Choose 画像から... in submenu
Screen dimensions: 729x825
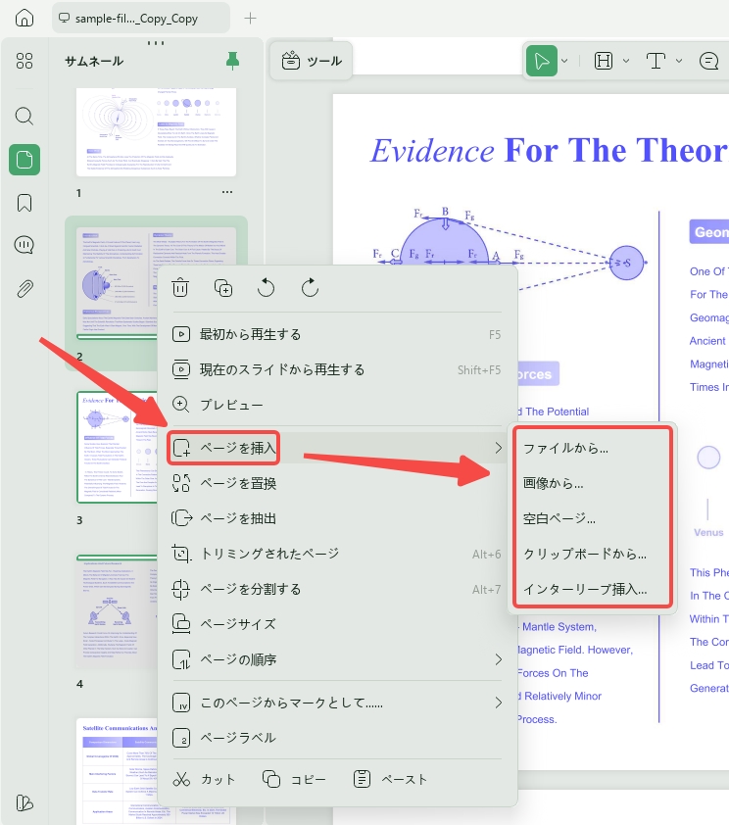pyautogui.click(x=592, y=483)
